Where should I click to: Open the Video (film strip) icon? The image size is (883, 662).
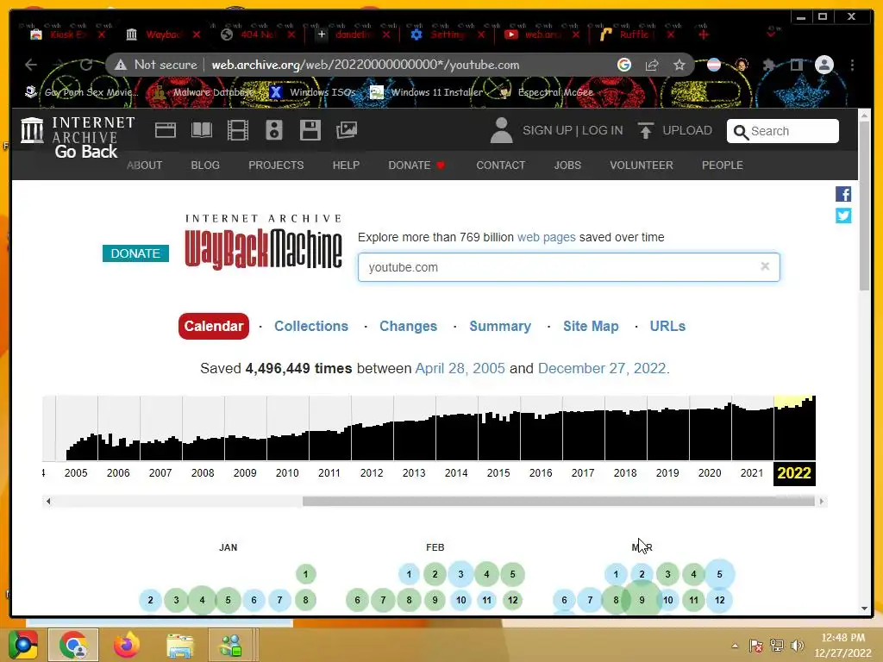click(x=238, y=130)
